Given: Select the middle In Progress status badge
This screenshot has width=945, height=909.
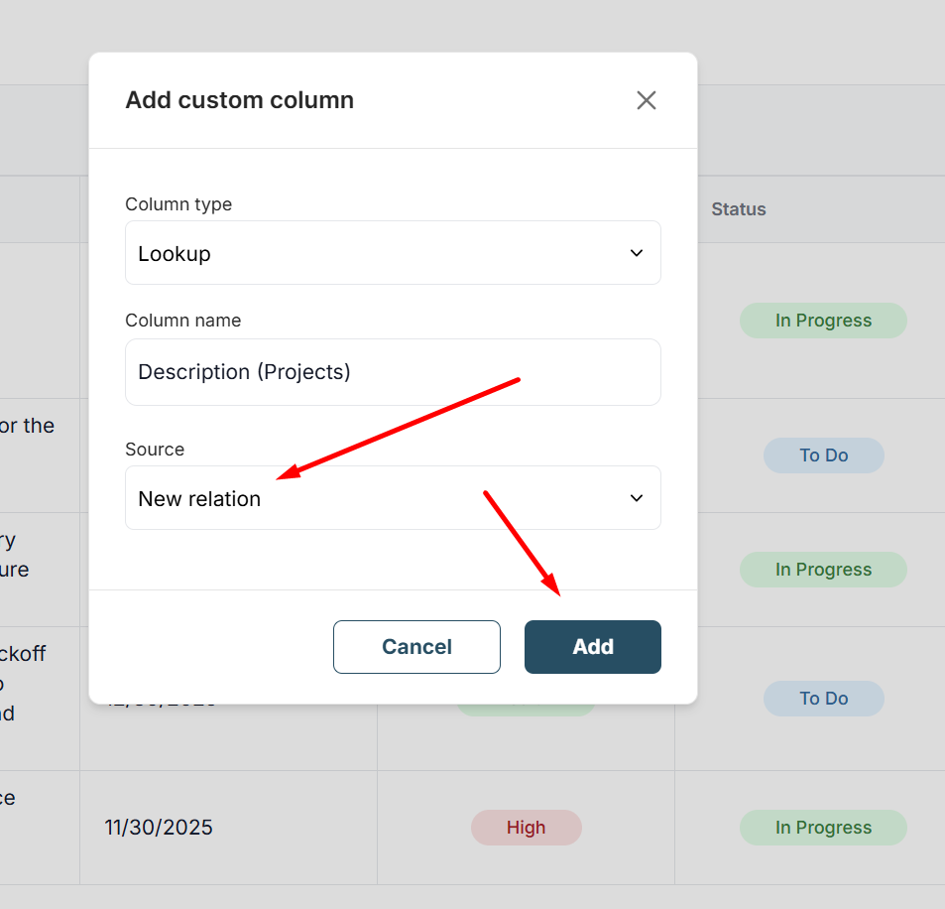Looking at the screenshot, I should coord(823,570).
